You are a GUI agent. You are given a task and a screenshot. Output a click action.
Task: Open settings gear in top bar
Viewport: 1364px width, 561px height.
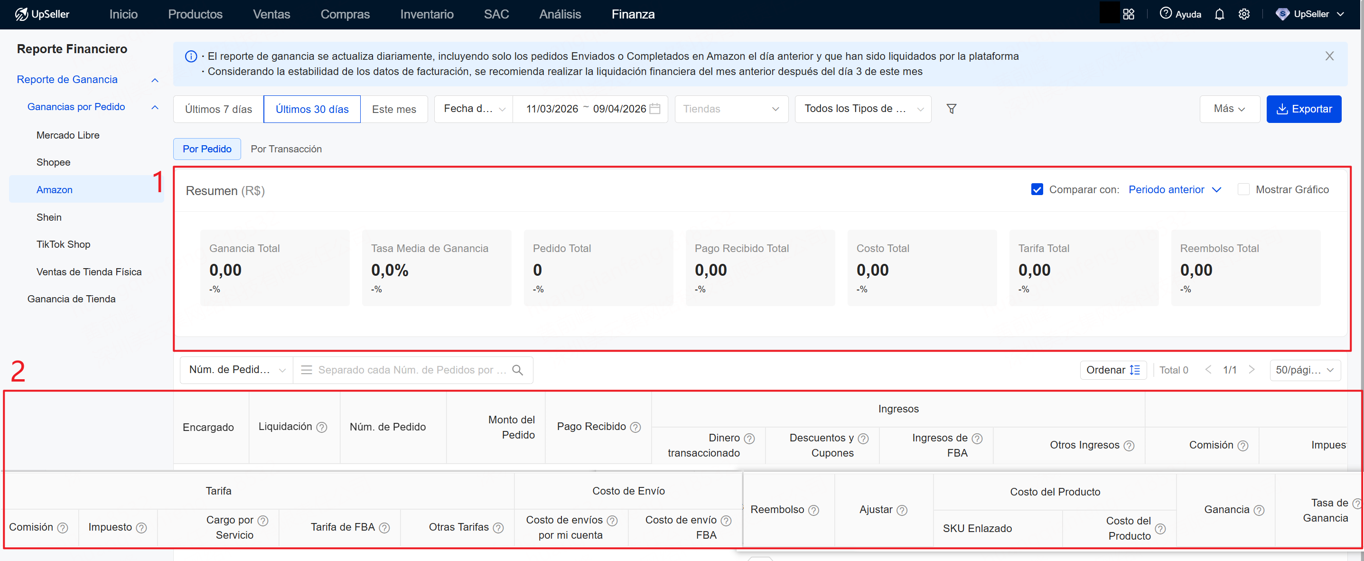[x=1244, y=14]
